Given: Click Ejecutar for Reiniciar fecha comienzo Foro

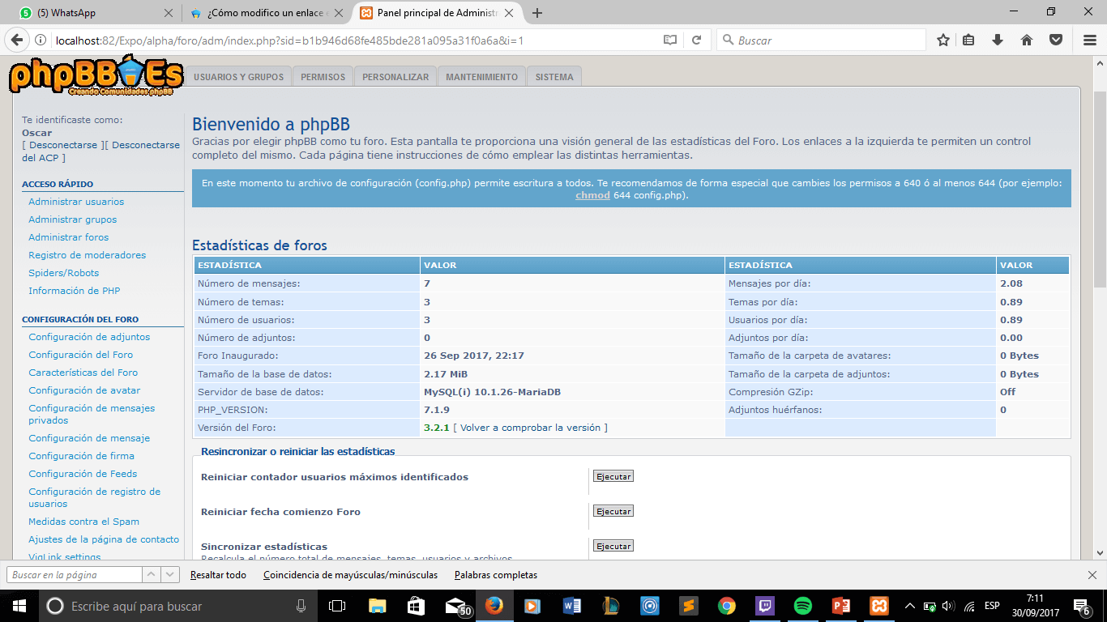Looking at the screenshot, I should (x=613, y=511).
